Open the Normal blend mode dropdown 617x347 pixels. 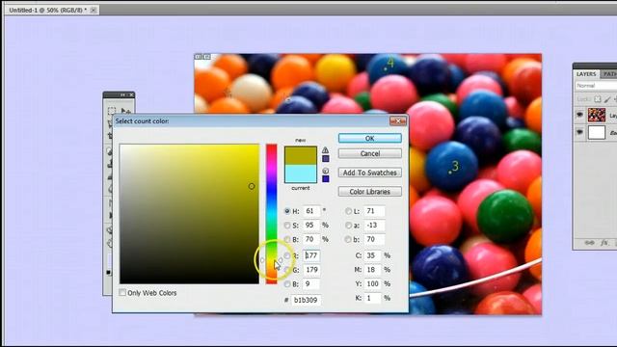[596, 86]
